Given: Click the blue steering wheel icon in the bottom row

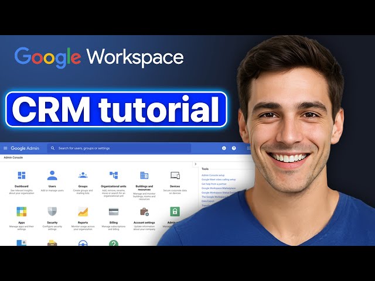Looking at the screenshot, I should tap(83, 243).
